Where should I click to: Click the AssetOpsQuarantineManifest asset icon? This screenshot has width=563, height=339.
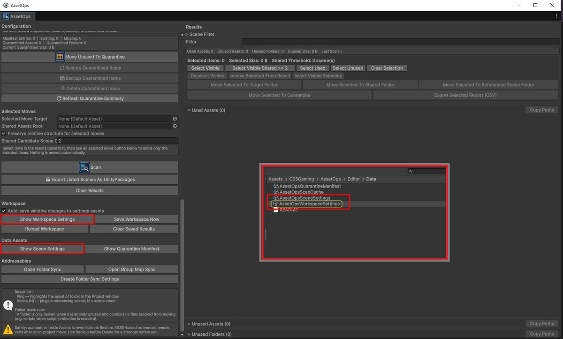(x=276, y=186)
